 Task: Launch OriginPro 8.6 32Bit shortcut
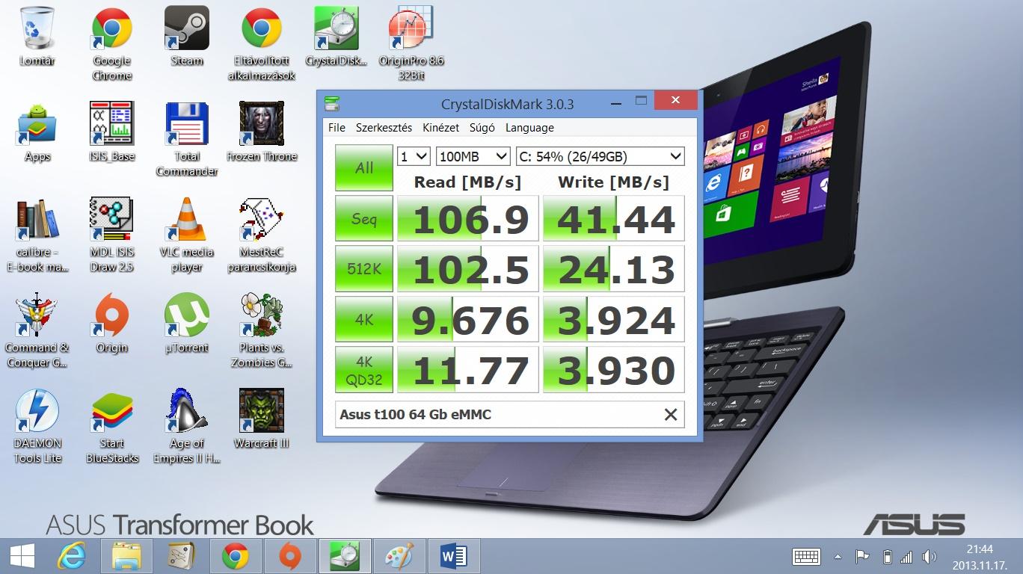pos(411,43)
